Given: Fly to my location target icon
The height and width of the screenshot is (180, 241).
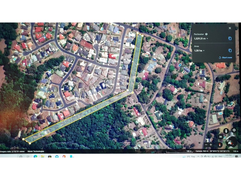Looking at the screenshot, I should [x=234, y=130].
